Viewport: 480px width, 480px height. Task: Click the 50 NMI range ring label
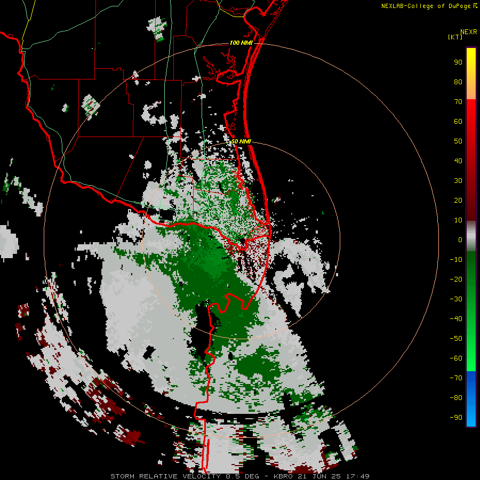(241, 141)
